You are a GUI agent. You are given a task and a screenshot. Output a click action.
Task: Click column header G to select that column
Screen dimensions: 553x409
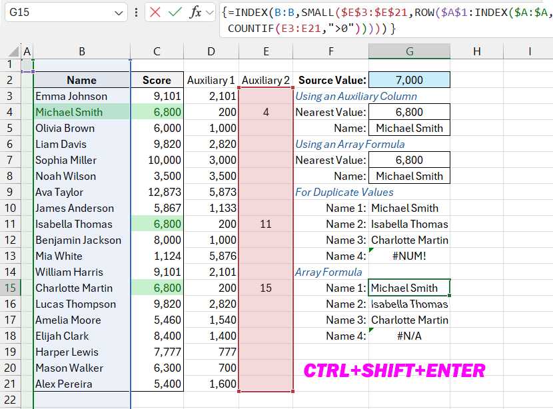click(409, 52)
